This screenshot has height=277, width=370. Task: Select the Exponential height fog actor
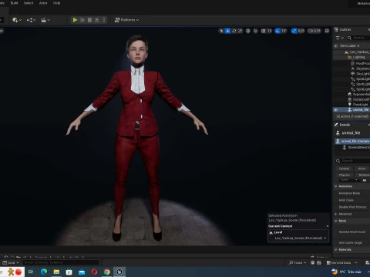point(359,95)
